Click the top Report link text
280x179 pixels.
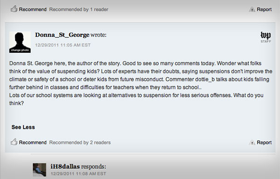point(264,9)
